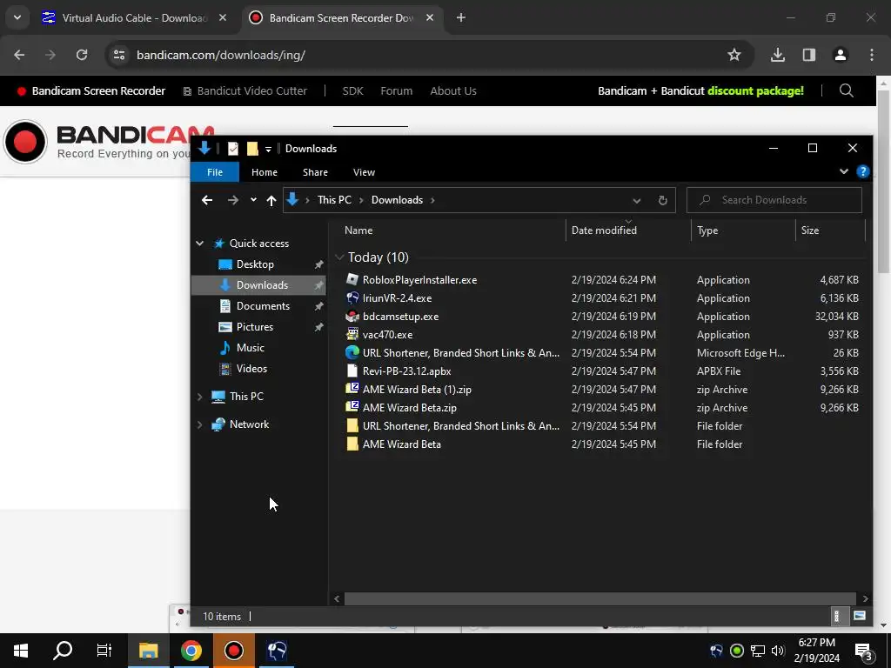Select Pictures in Quick access
891x668 pixels.
pyautogui.click(x=254, y=327)
